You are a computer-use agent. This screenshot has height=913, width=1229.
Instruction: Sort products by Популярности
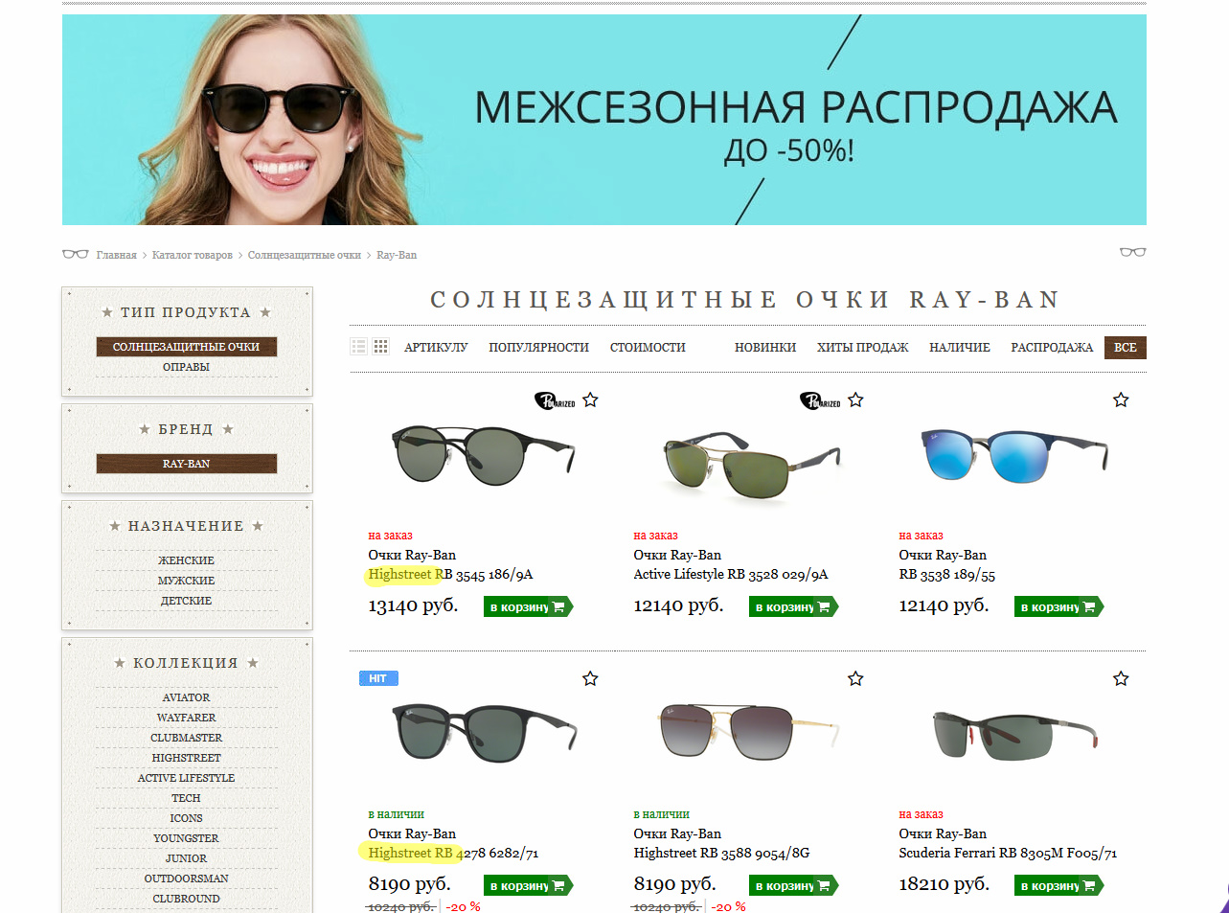tap(538, 348)
